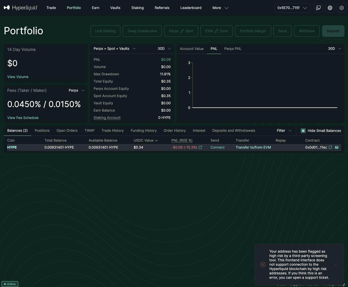
Task: Click Connect in the HYPE row
Action: 217,147
